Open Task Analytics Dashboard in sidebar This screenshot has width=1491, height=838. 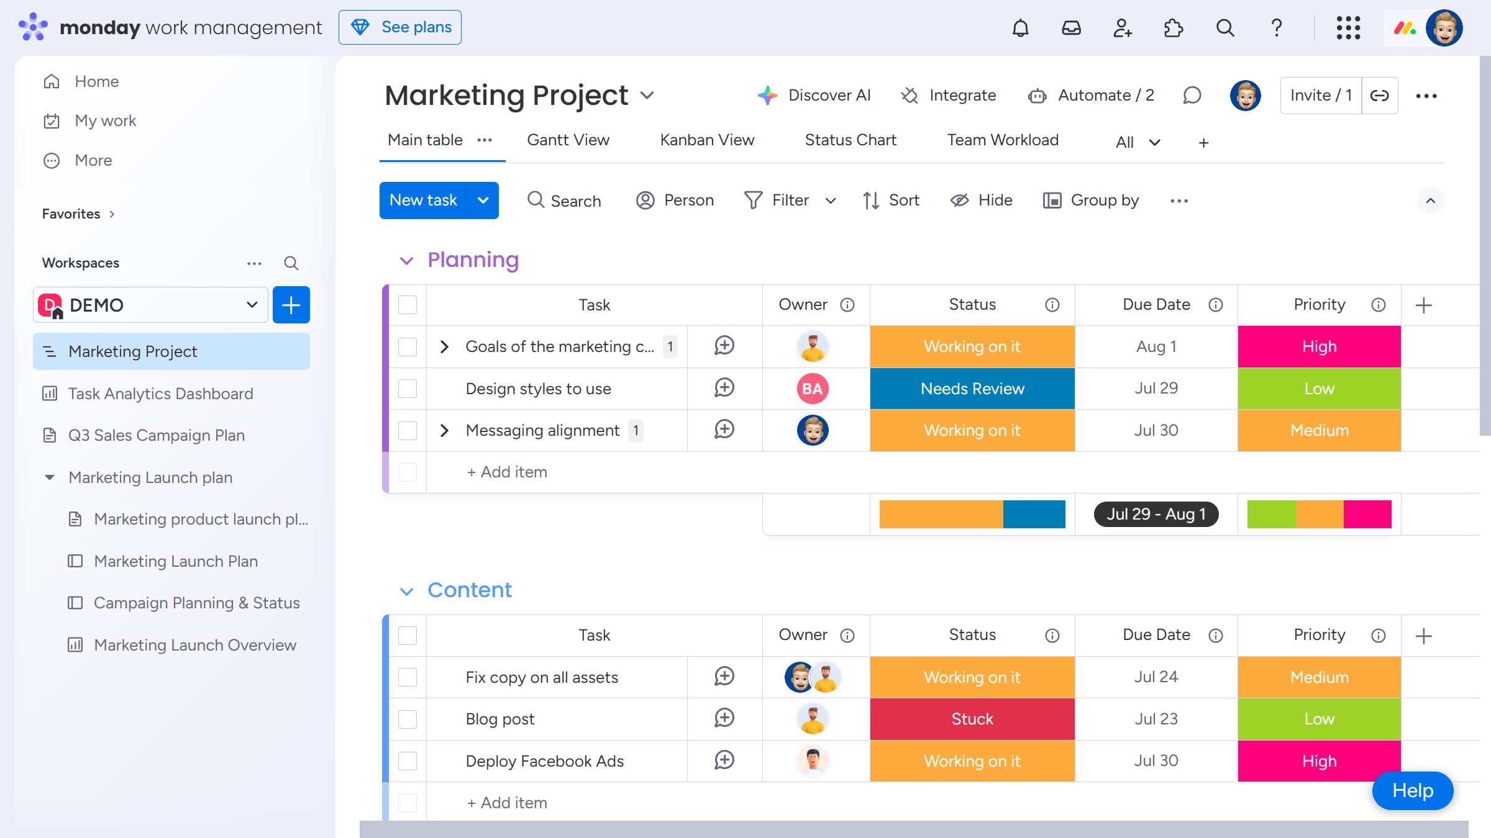(171, 394)
